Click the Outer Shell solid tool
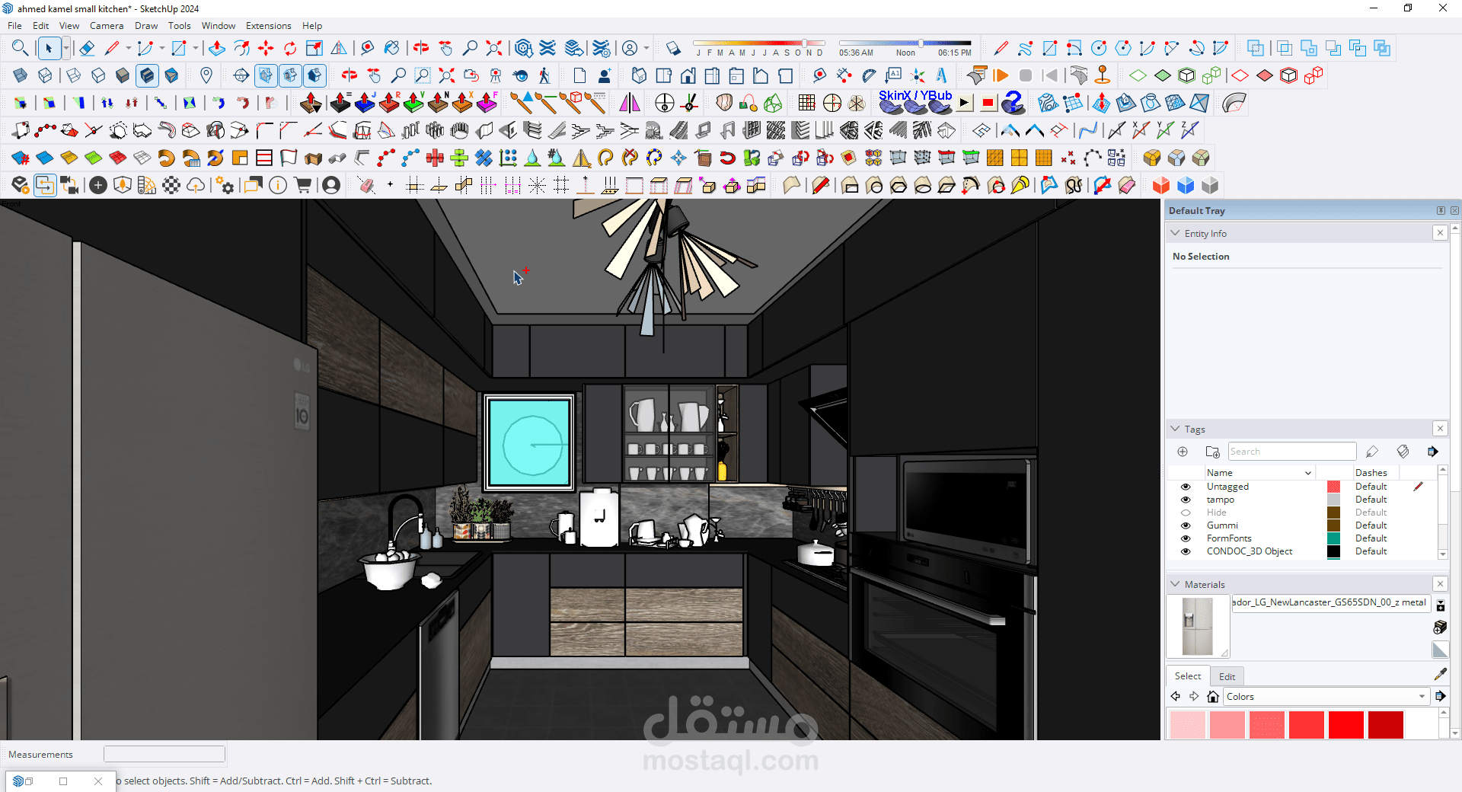This screenshot has width=1462, height=792. (1256, 49)
